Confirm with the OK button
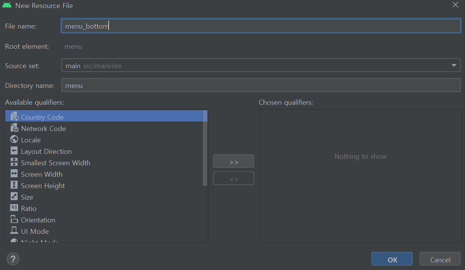Screen dimensions: 465x270 (392, 259)
